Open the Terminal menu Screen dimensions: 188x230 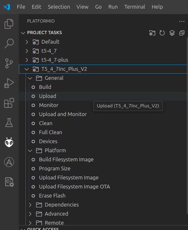[x=135, y=7]
